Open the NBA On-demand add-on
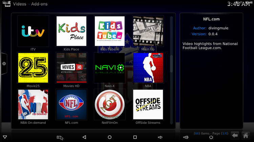This screenshot has width=254, height=142. (x=33, y=105)
